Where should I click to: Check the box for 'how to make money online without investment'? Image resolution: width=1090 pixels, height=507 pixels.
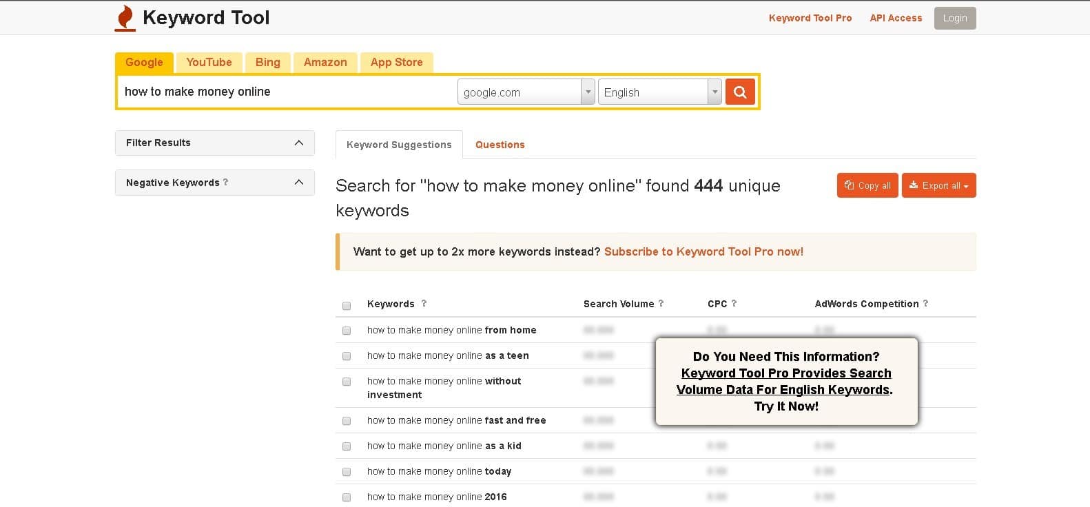(347, 382)
